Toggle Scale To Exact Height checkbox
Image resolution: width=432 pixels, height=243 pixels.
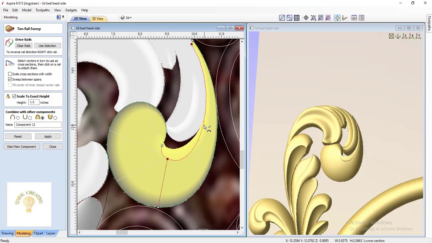(14, 96)
